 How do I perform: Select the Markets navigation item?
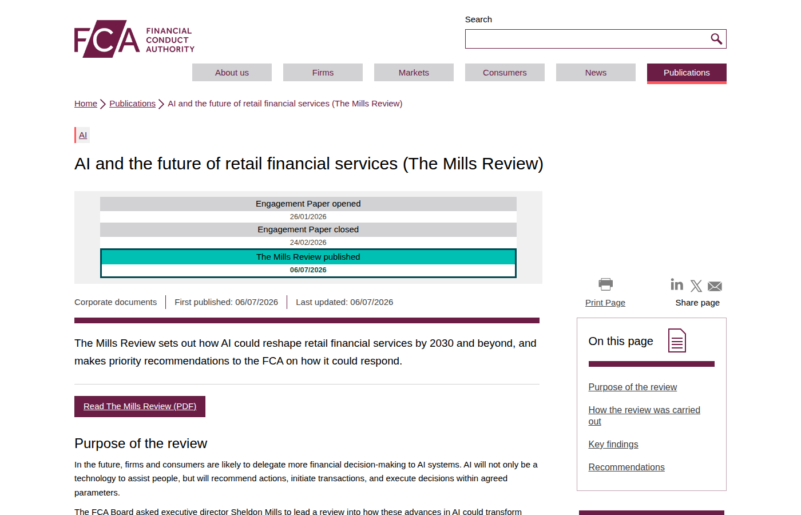pos(414,73)
